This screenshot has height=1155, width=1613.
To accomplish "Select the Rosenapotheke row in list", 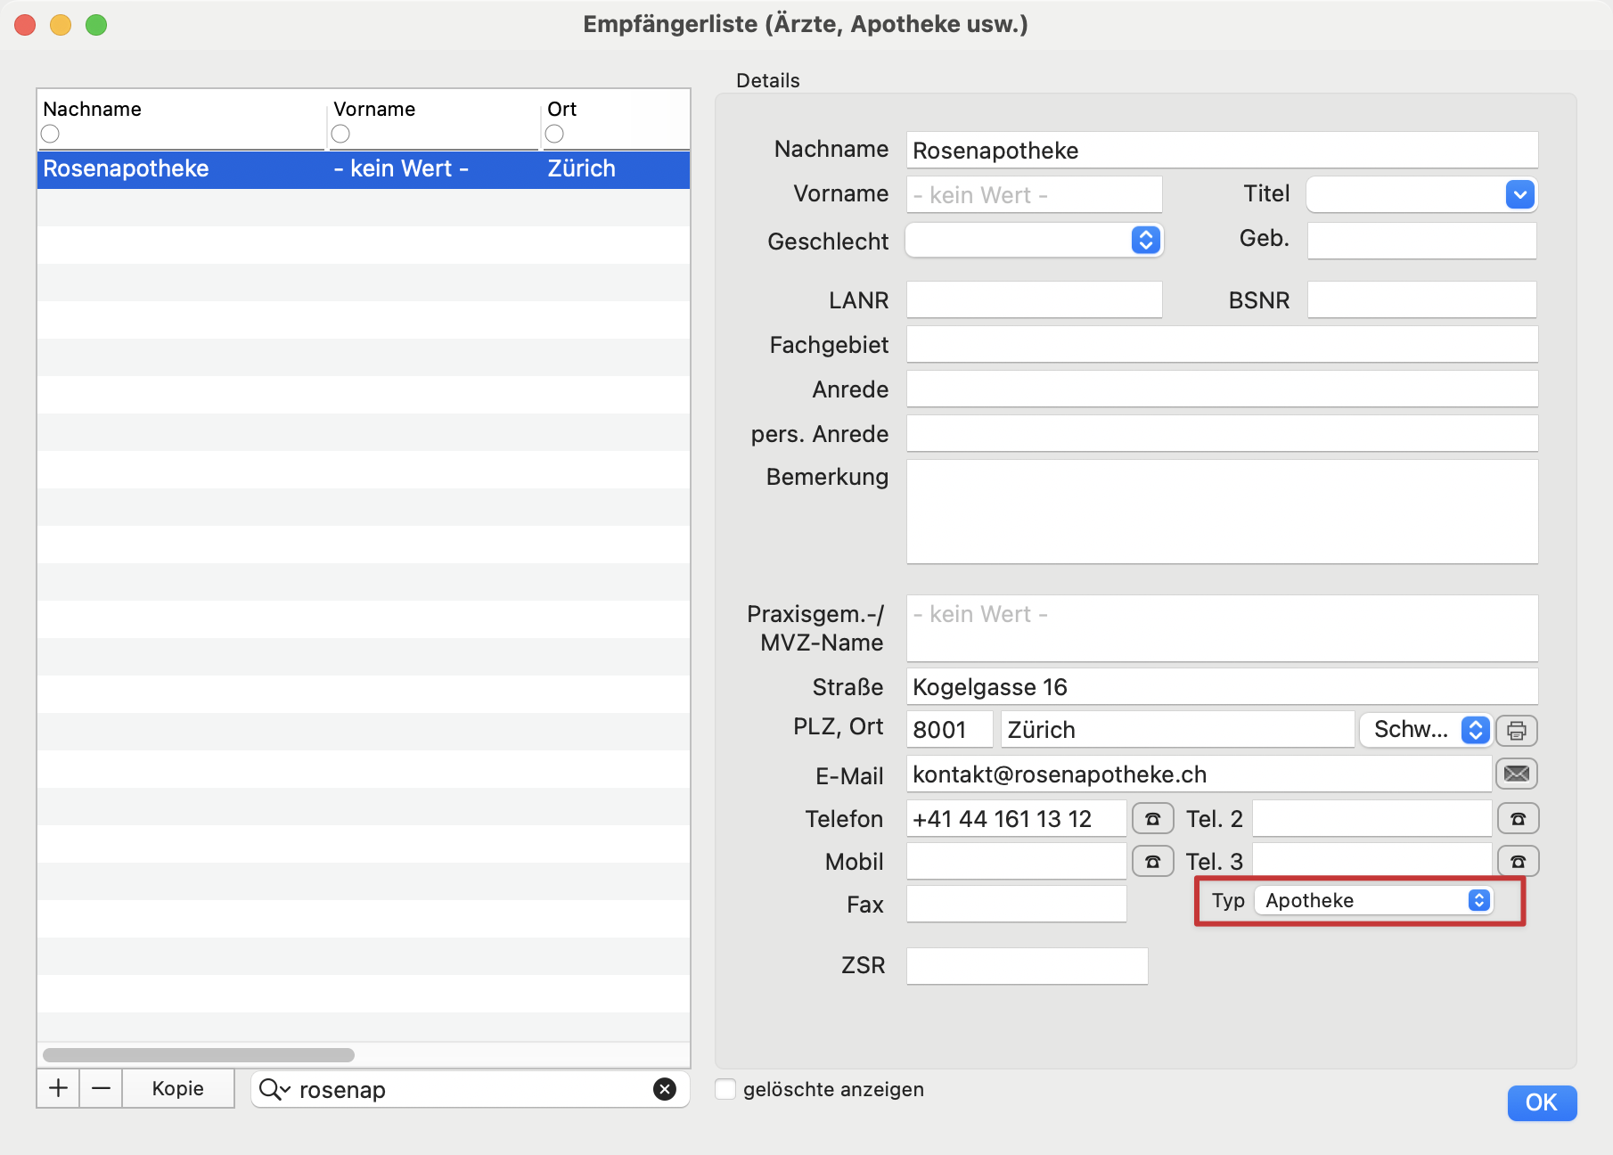I will pos(364,169).
